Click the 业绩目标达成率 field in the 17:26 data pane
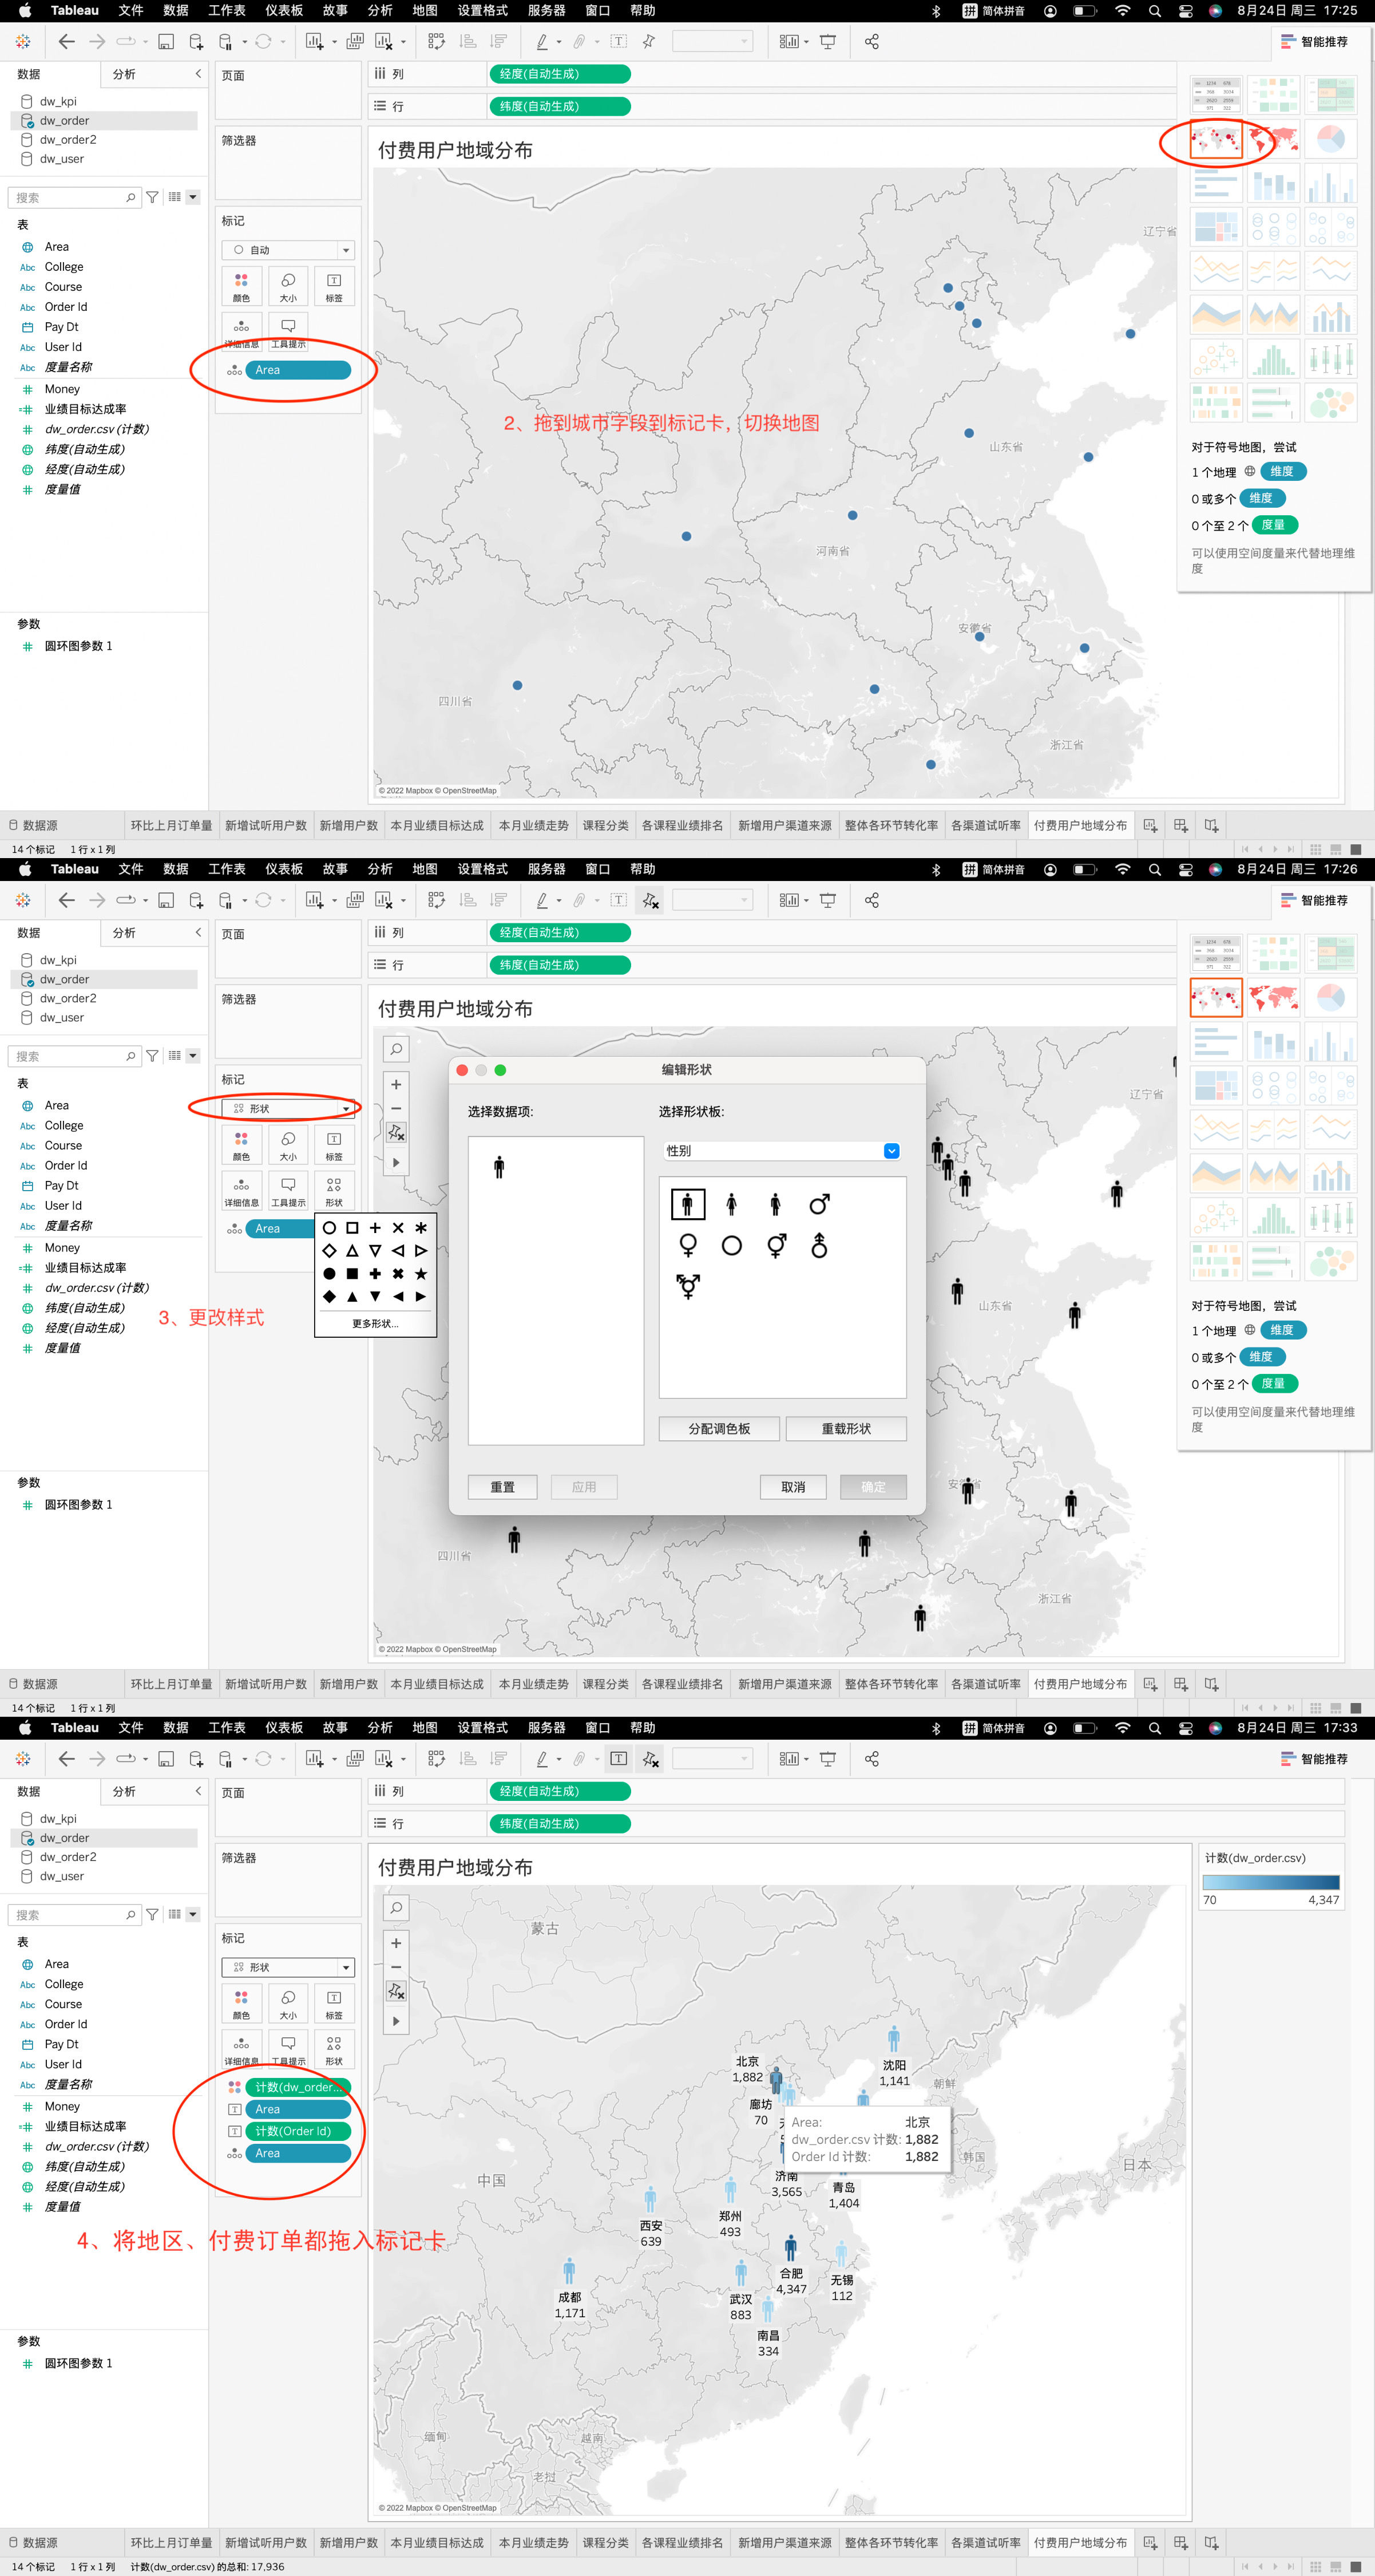The image size is (1375, 2576). point(85,1267)
